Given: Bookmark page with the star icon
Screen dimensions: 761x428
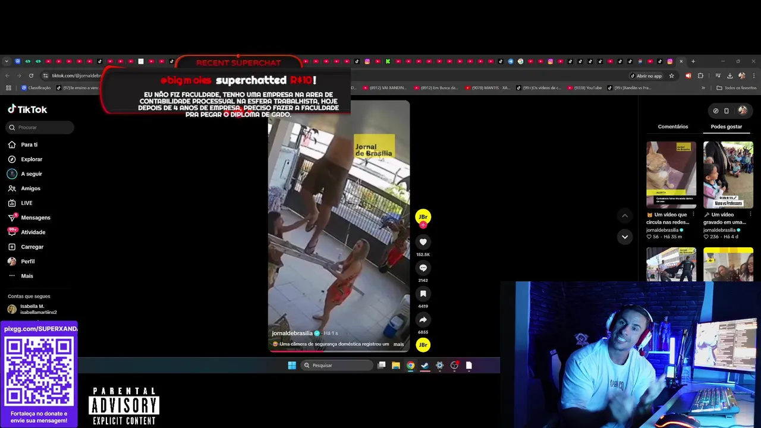Looking at the screenshot, I should (672, 75).
